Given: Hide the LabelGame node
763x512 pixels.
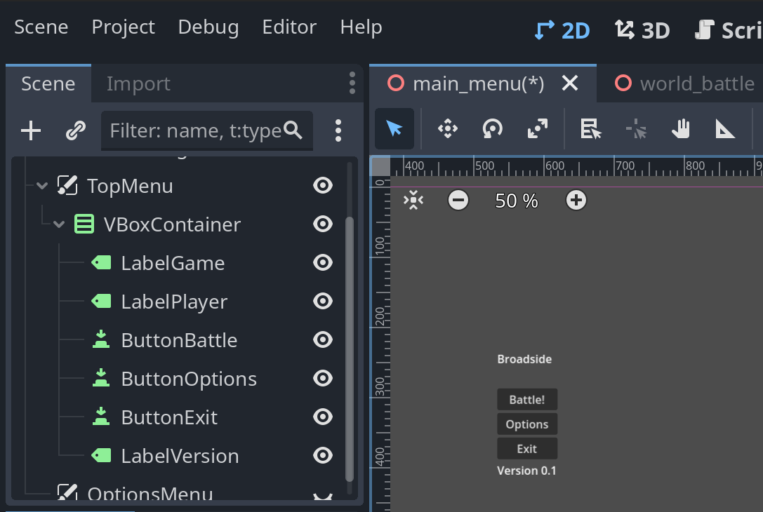Looking at the screenshot, I should [323, 262].
